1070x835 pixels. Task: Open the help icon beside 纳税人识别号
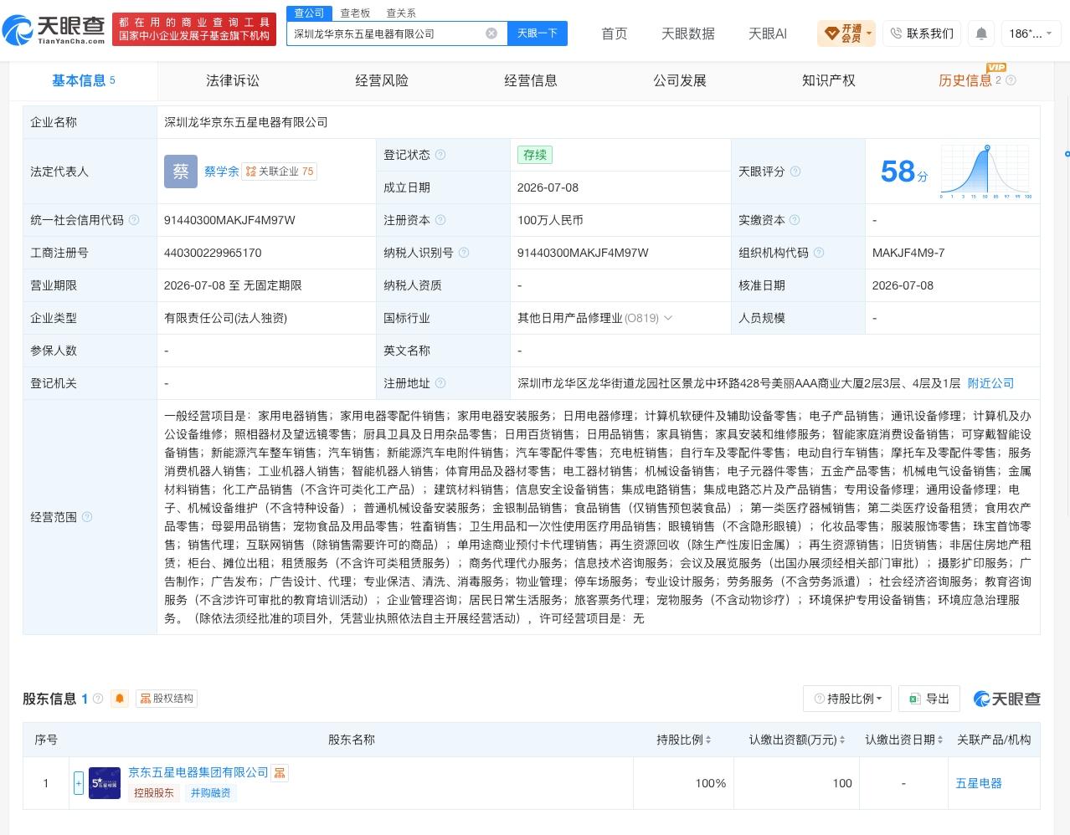(x=464, y=253)
